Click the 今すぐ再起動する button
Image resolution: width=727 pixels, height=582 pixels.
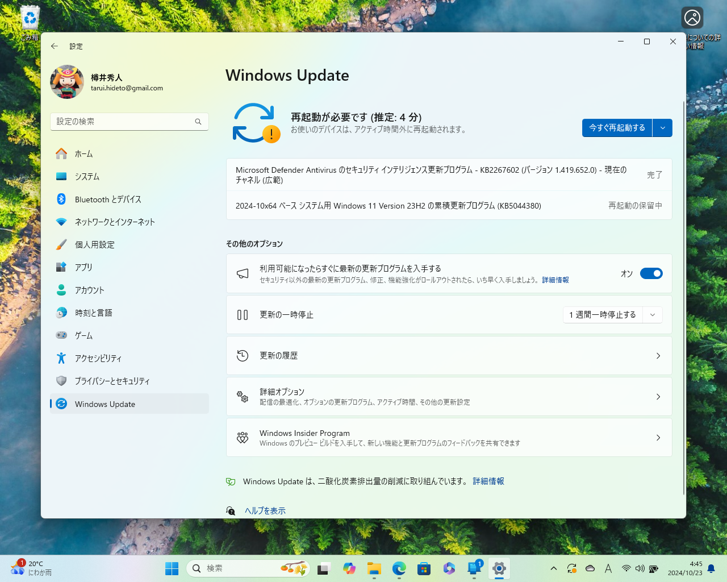pos(617,128)
